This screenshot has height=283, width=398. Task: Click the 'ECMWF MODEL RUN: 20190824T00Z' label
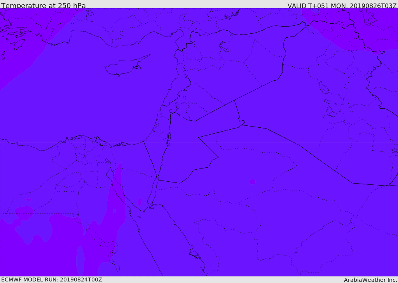tap(52, 280)
